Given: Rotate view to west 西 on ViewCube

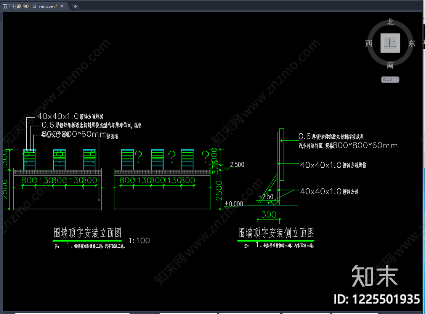Looking at the screenshot, I should (x=369, y=43).
